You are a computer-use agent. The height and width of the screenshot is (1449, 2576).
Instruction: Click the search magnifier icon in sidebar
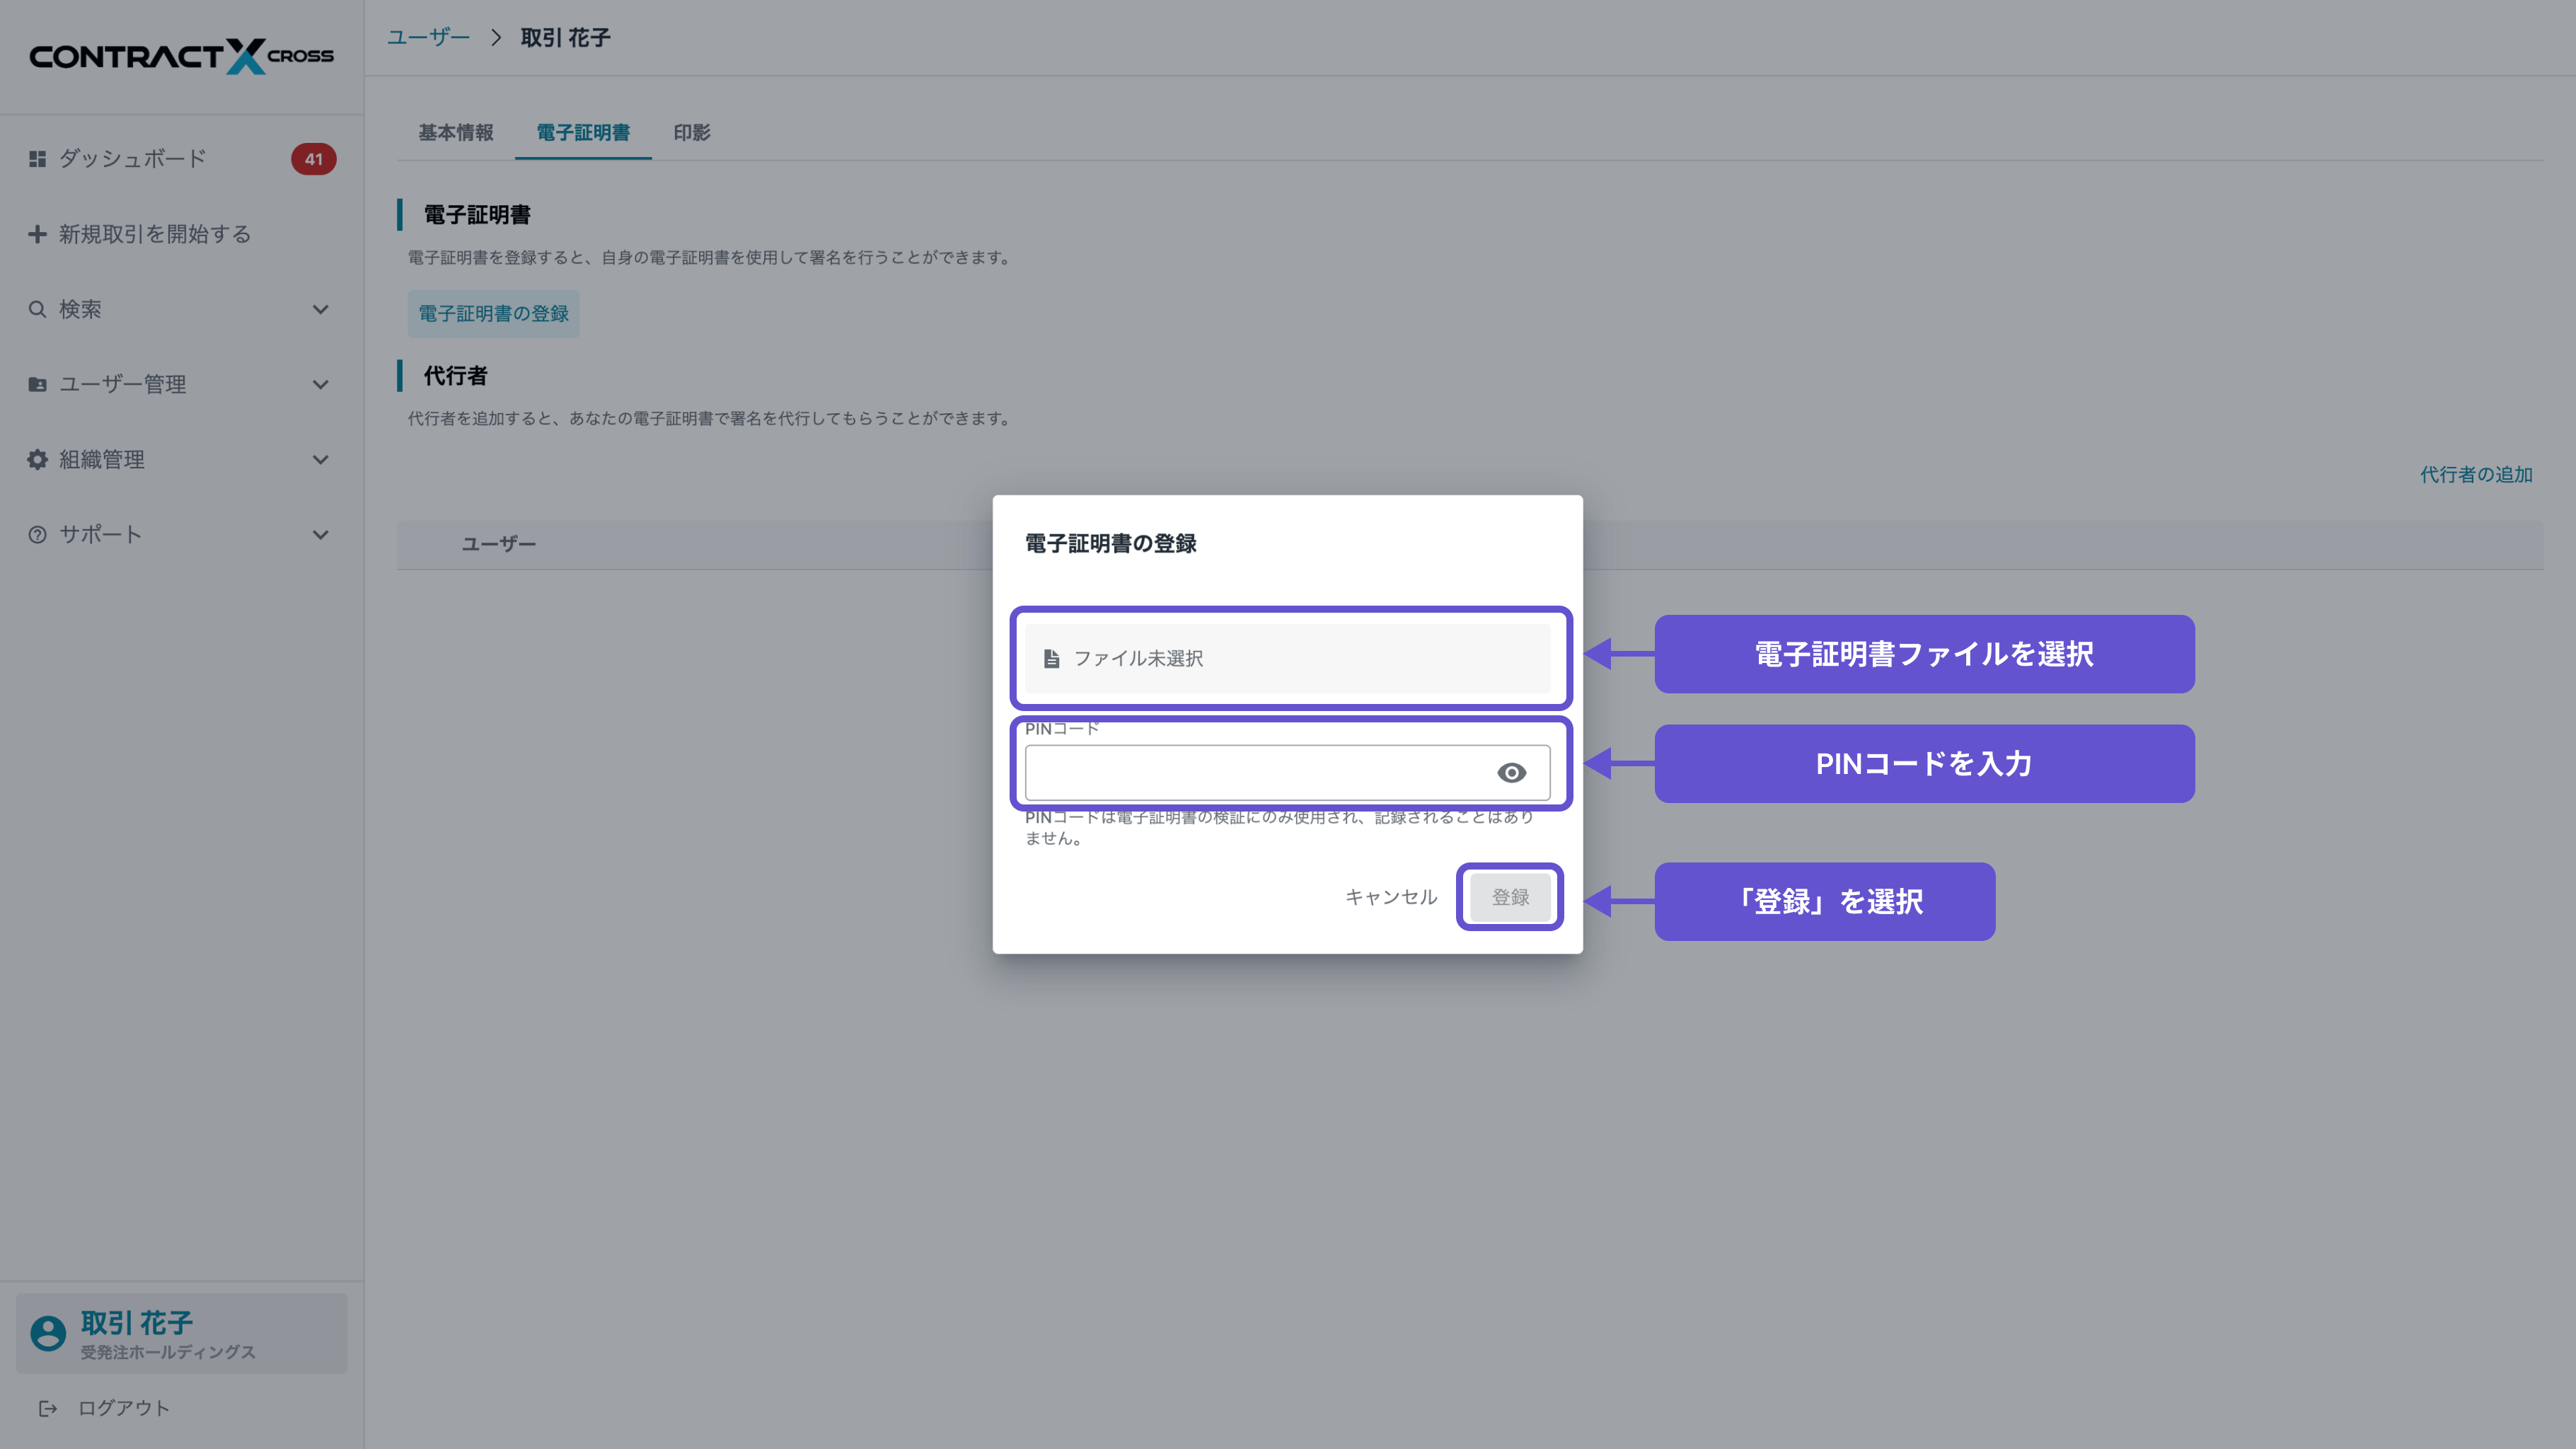tap(37, 309)
